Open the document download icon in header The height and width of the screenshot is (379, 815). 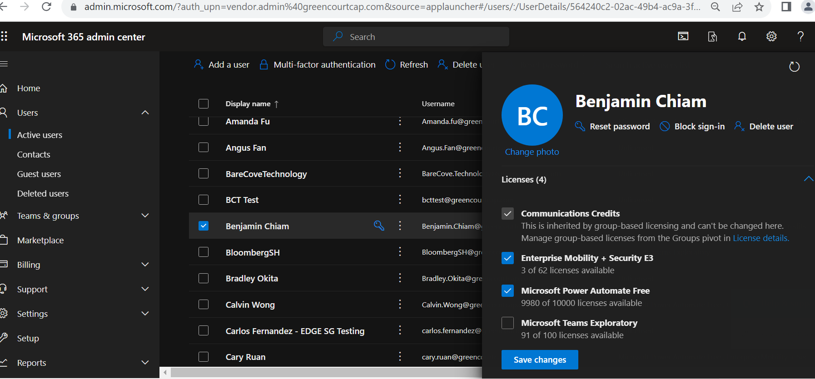click(x=712, y=36)
